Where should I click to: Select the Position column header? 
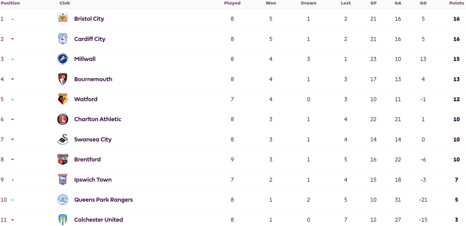point(10,3)
